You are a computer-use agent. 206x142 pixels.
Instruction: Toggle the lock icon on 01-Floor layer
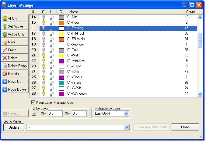[x=52, y=22]
